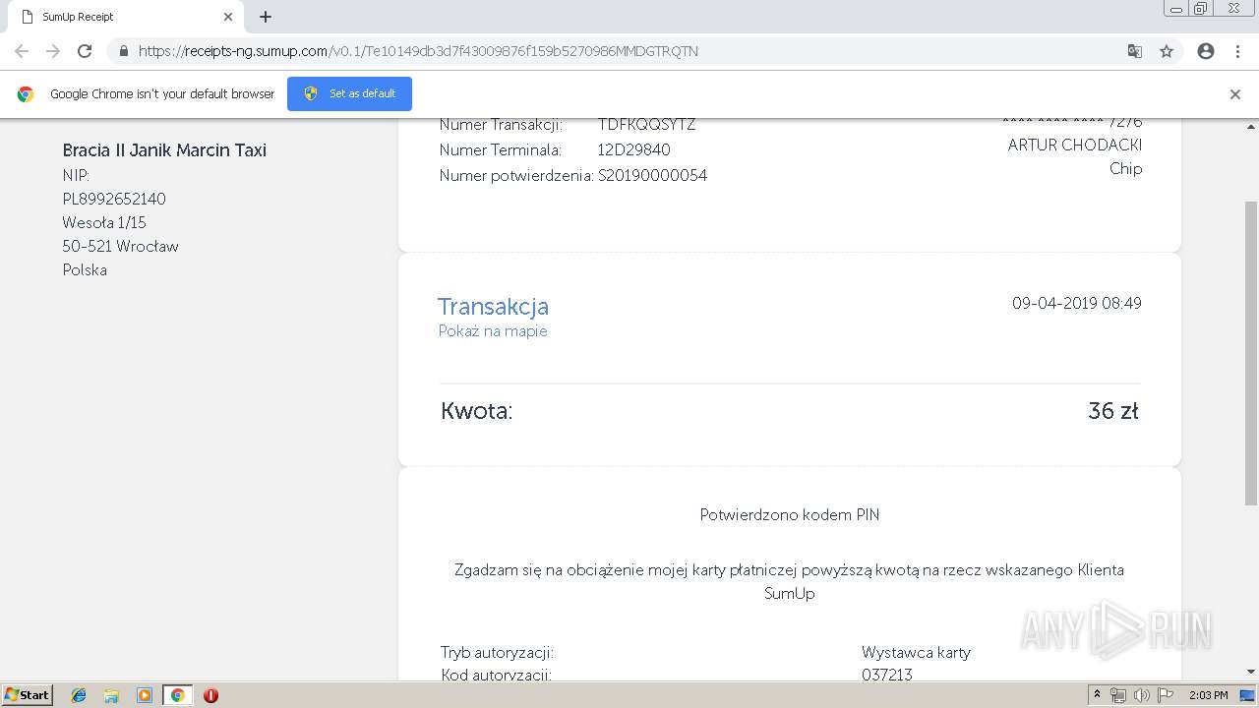Click the padlock site security icon

coord(124,51)
